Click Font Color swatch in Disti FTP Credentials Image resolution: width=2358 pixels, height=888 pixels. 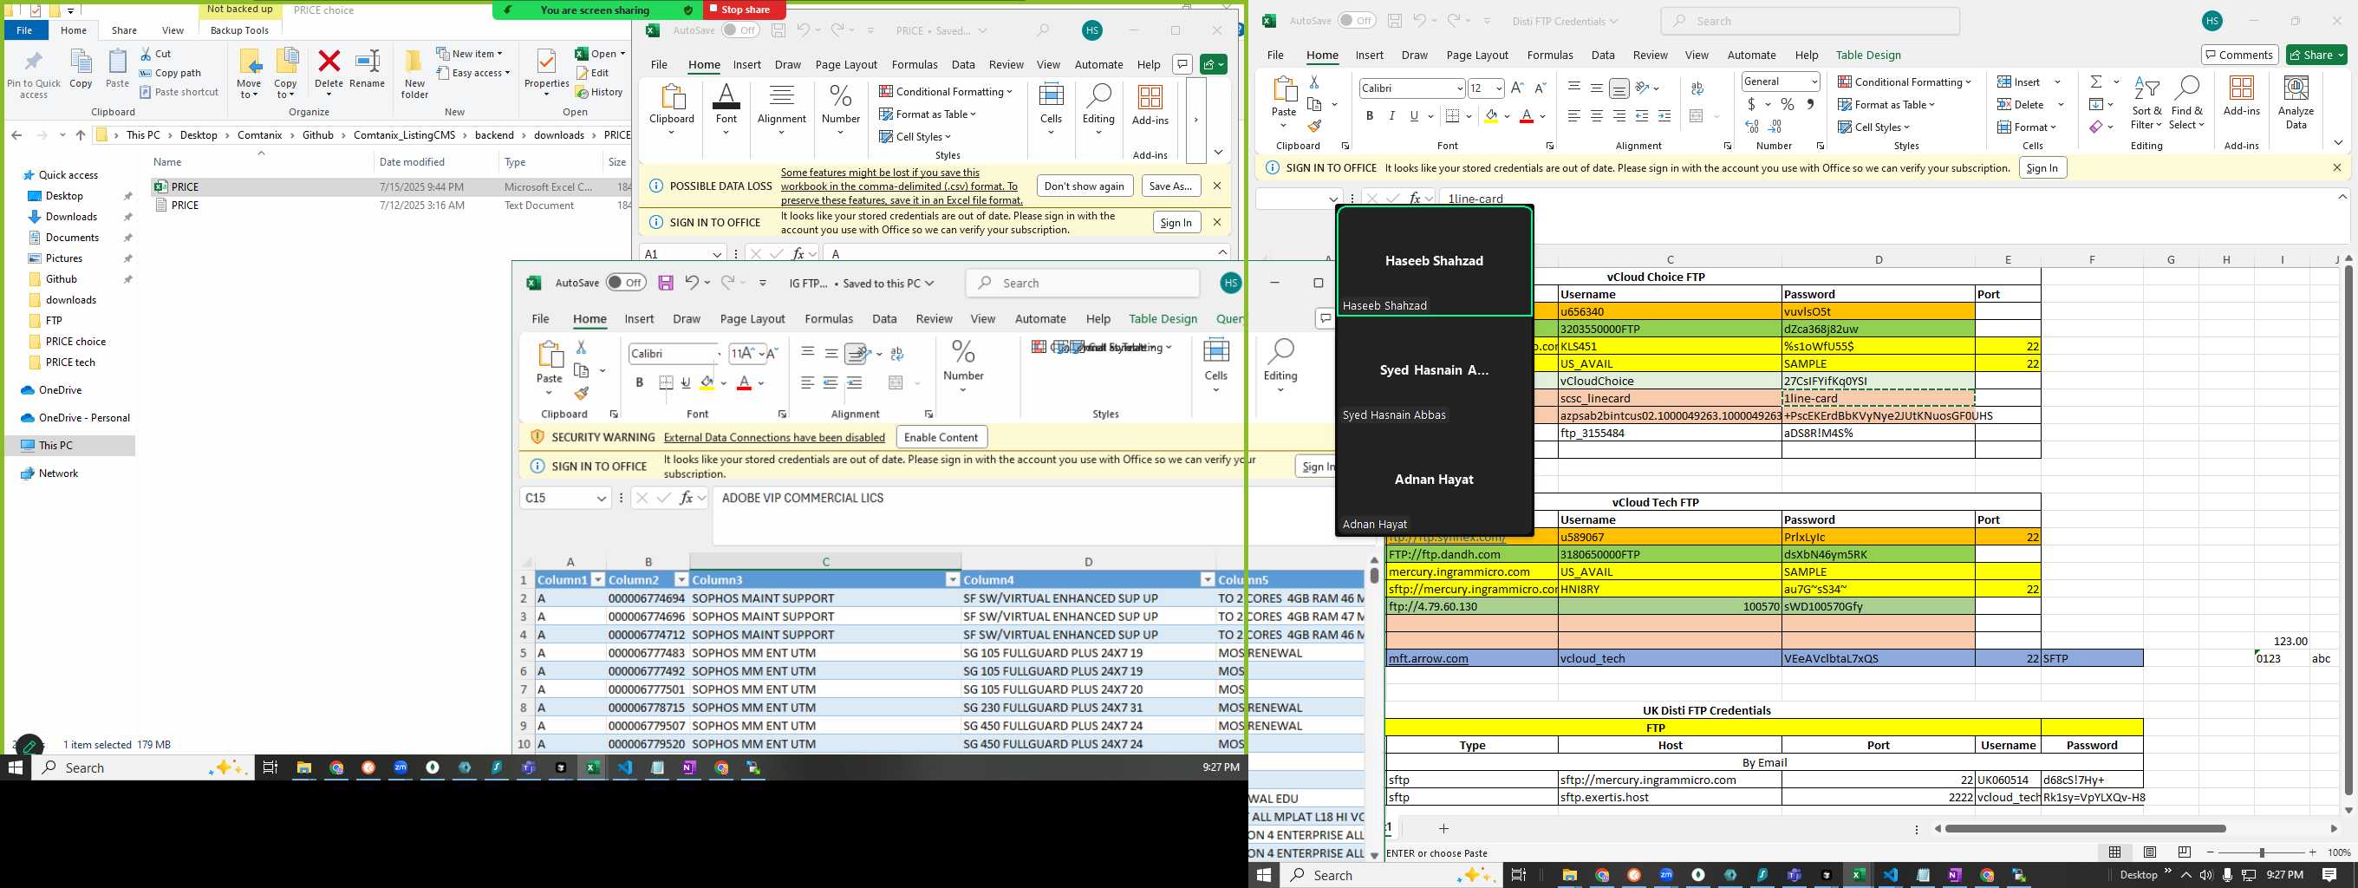(x=1526, y=116)
